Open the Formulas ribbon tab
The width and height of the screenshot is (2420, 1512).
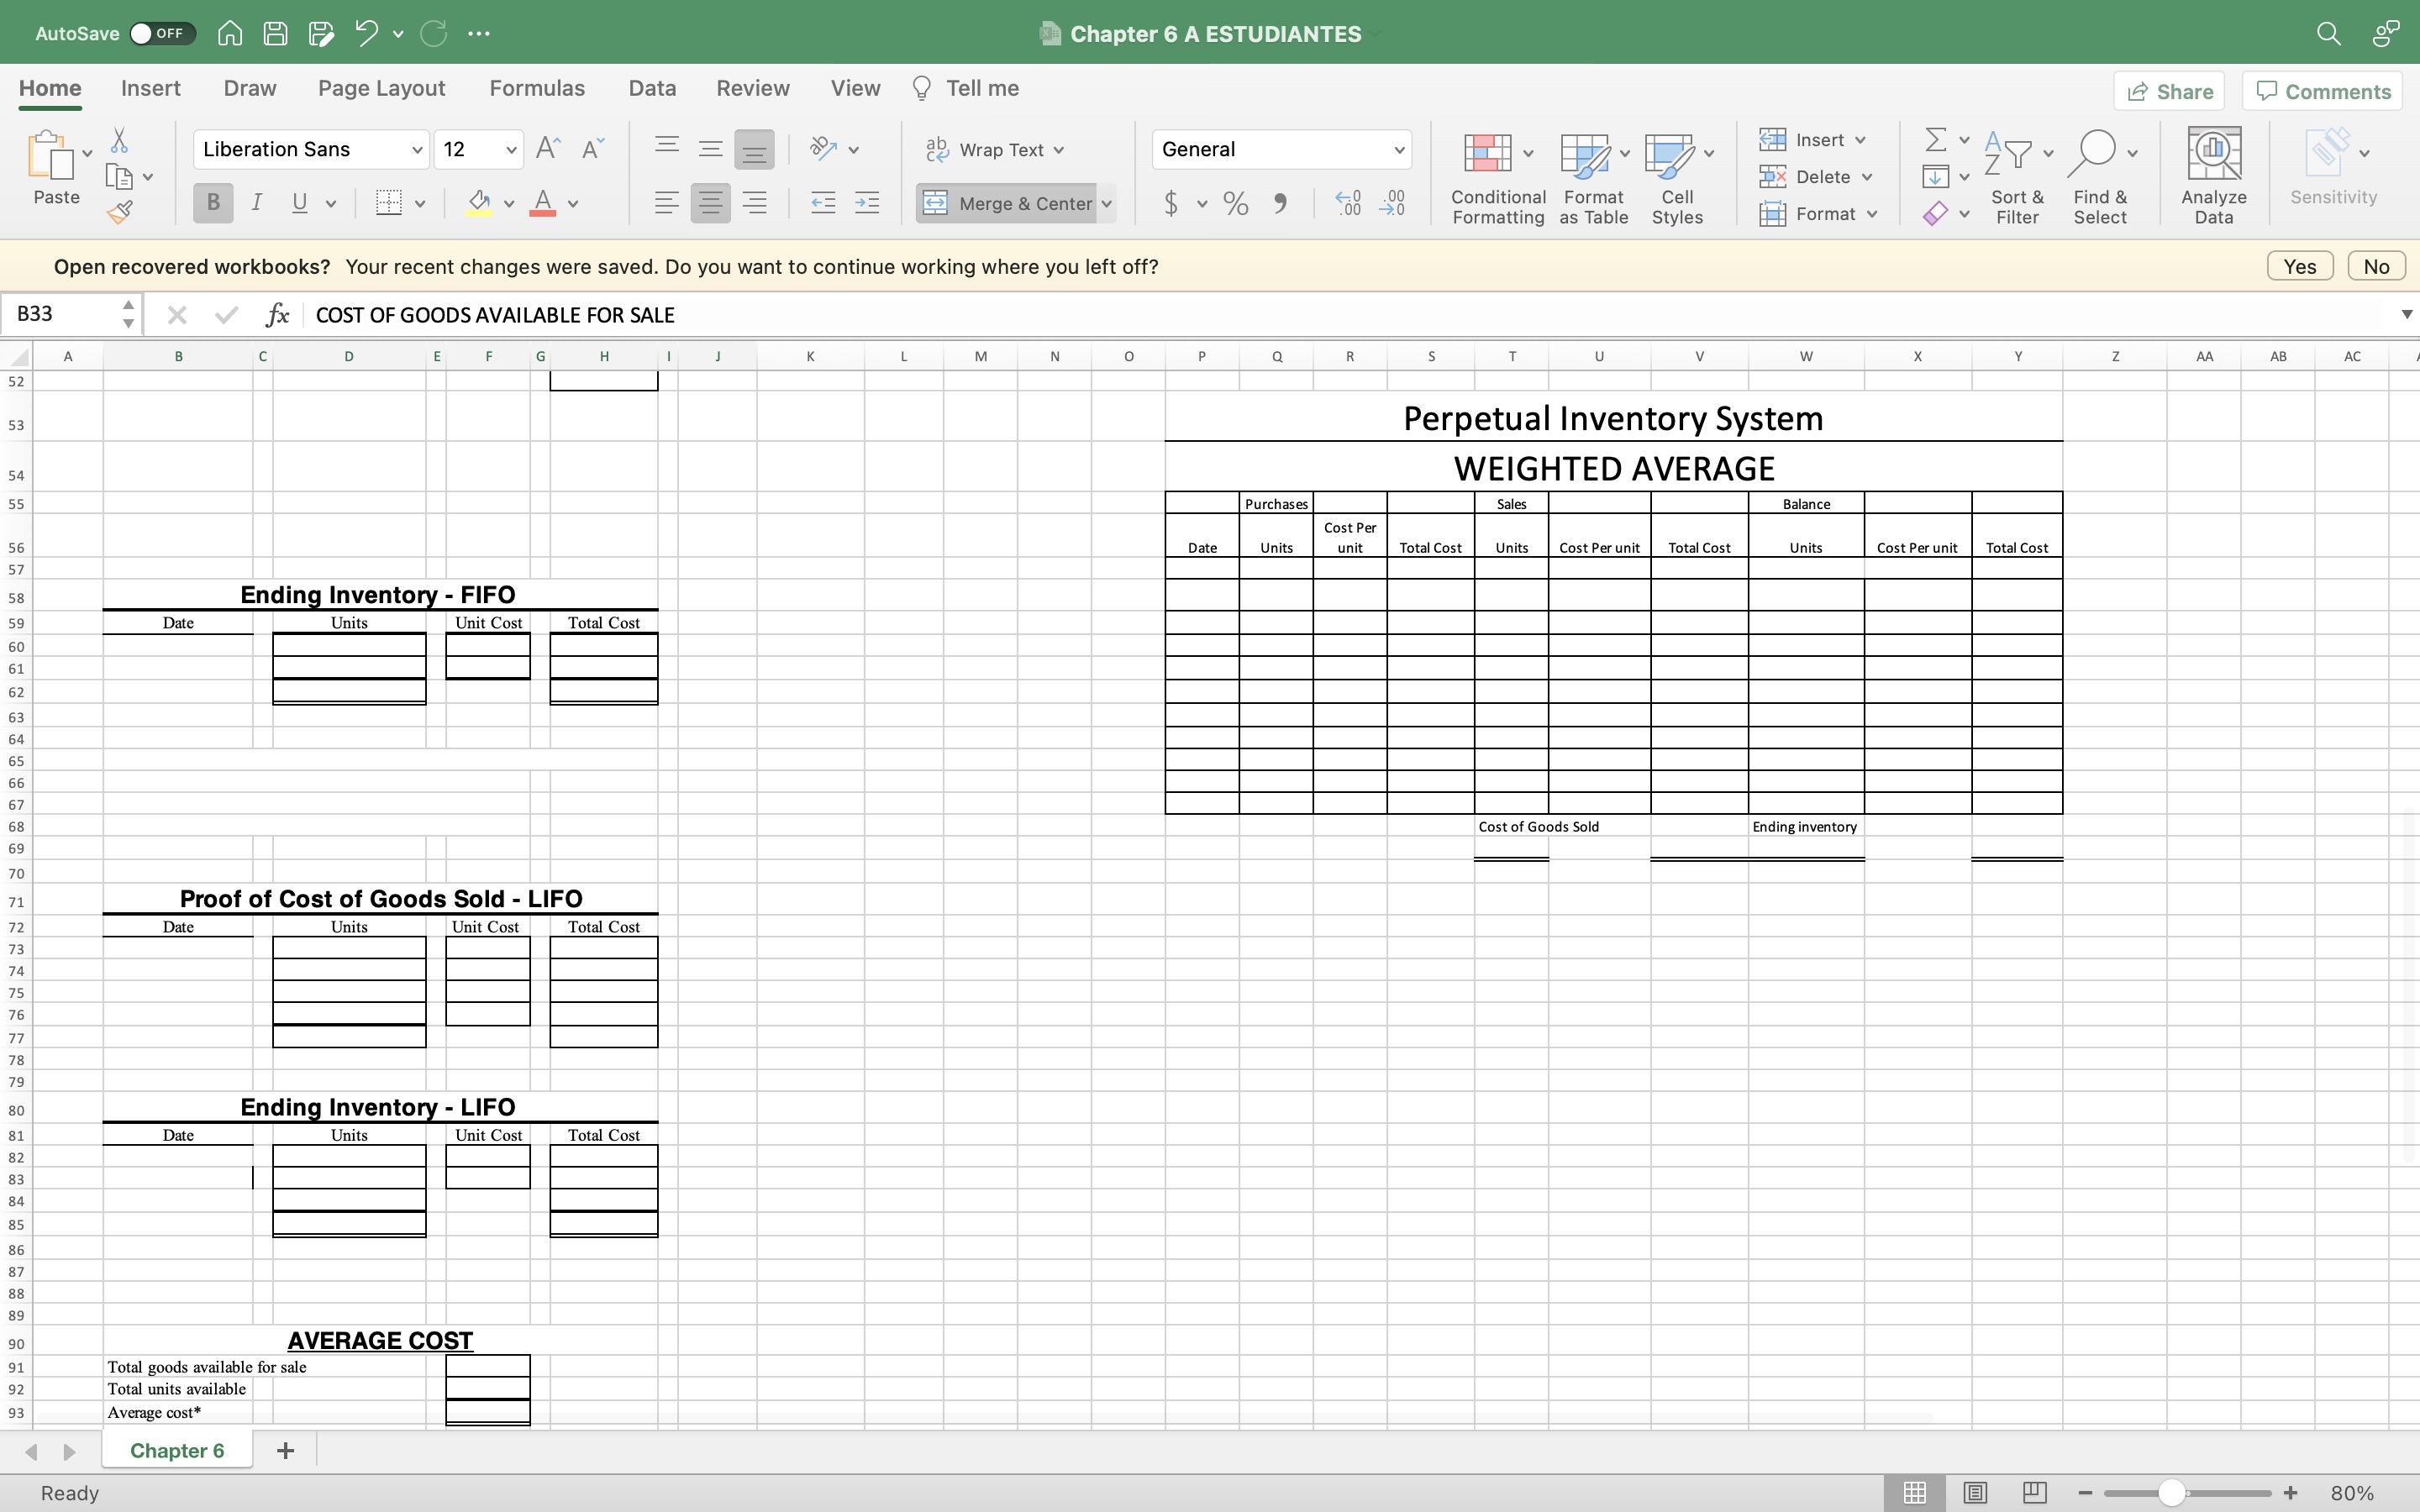537,88
